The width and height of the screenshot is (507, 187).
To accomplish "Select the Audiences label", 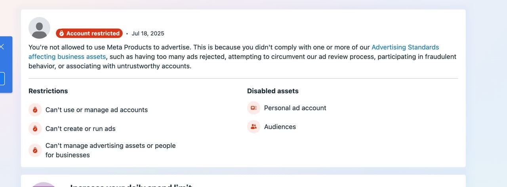I will click(280, 127).
